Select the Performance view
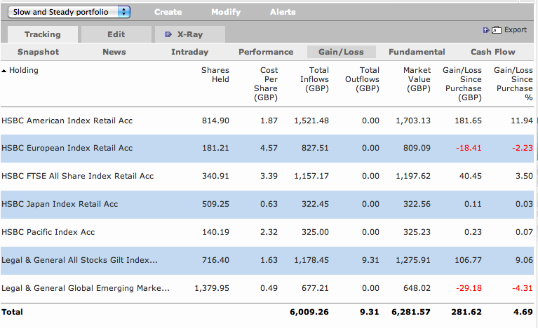The height and width of the screenshot is (328, 538). [266, 52]
